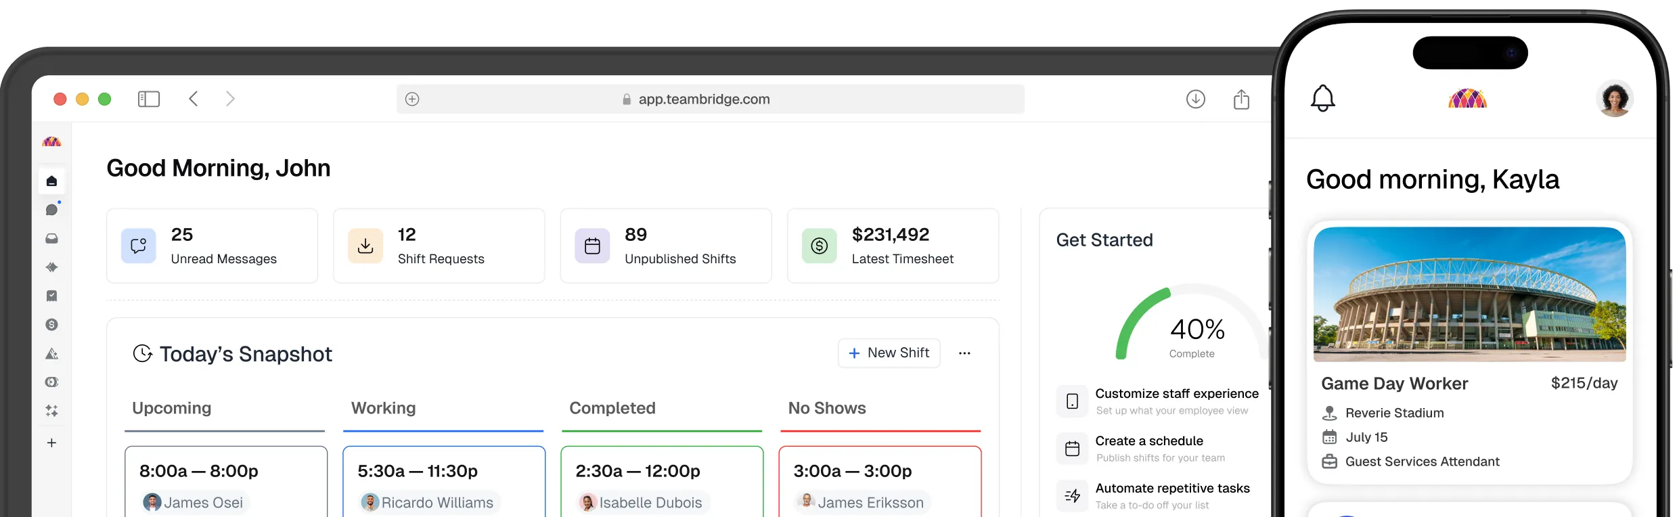This screenshot has width=1677, height=517.
Task: Click the Create a schedule calendar icon
Action: tap(1073, 449)
